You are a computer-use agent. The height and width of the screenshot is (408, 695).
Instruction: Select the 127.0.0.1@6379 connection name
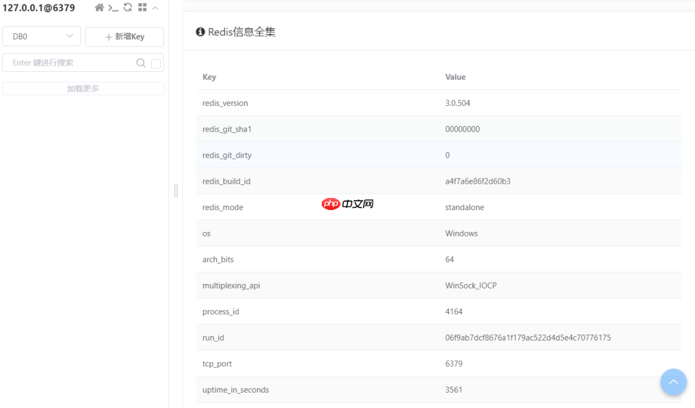click(x=37, y=8)
